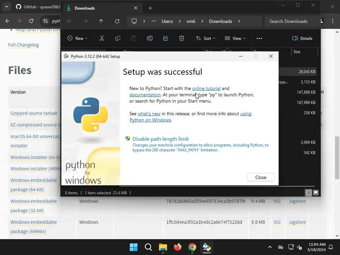Open Chrome three-dot menu
Viewport: 340px width, 255px height.
(333, 21)
